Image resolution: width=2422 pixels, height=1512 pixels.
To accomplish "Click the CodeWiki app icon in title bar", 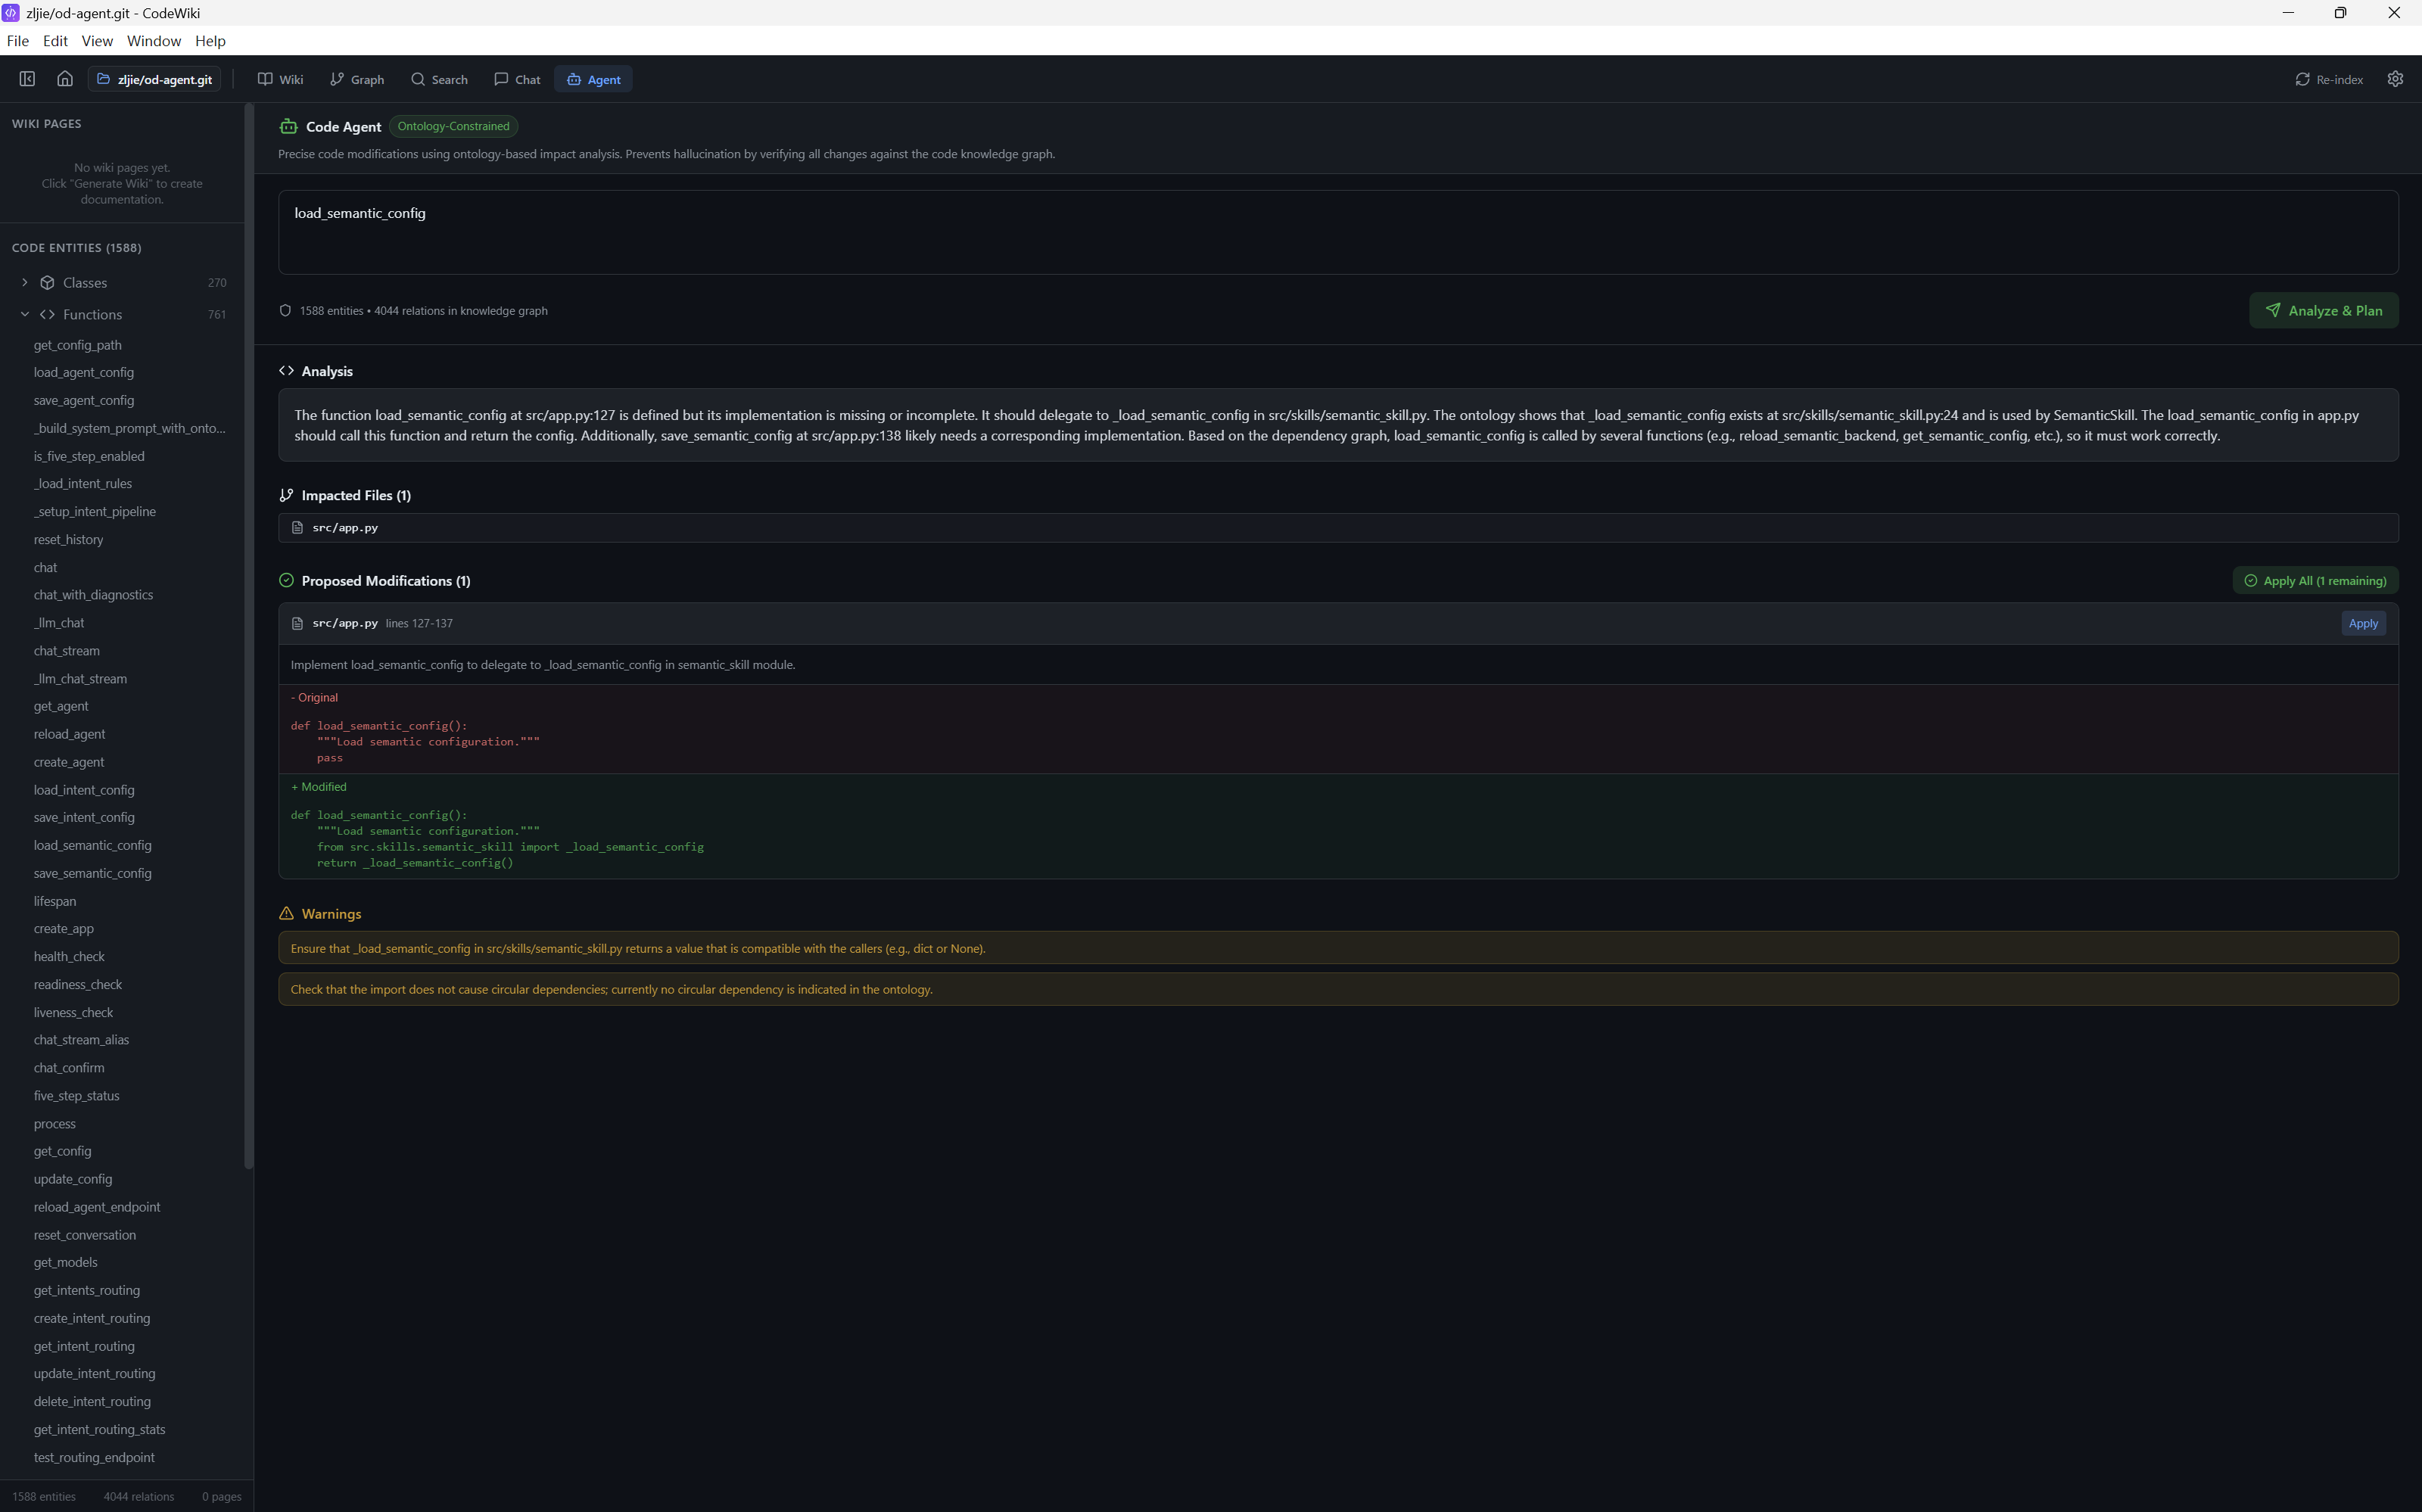I will (11, 13).
